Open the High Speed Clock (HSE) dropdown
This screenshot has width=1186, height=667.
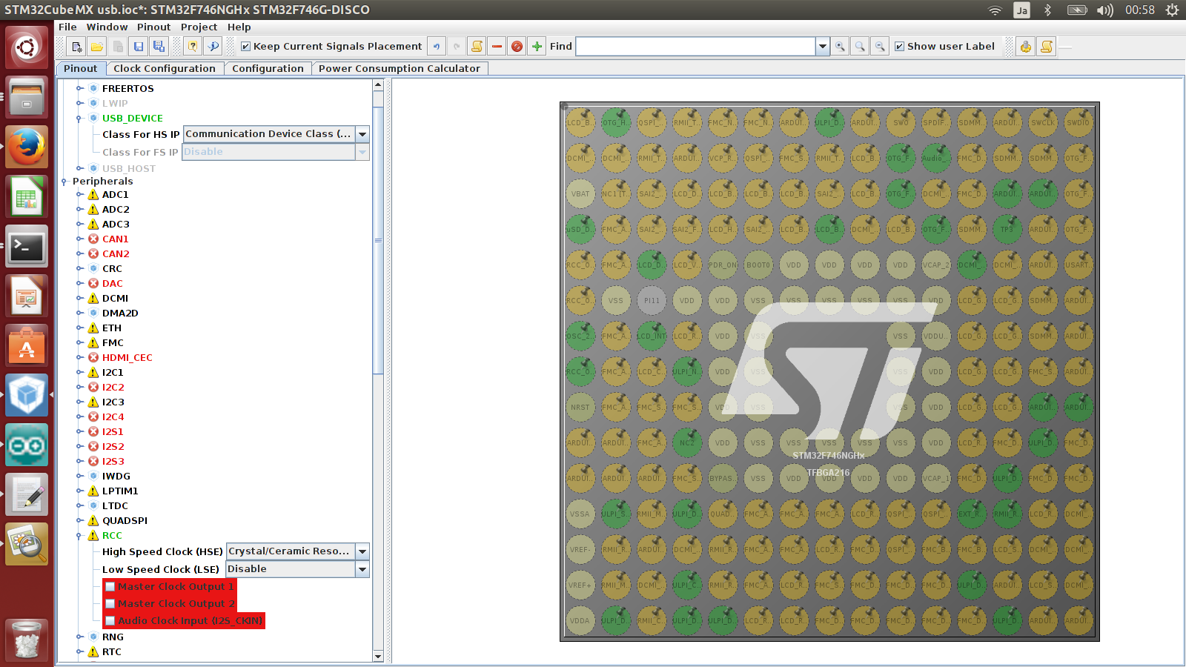pyautogui.click(x=362, y=551)
